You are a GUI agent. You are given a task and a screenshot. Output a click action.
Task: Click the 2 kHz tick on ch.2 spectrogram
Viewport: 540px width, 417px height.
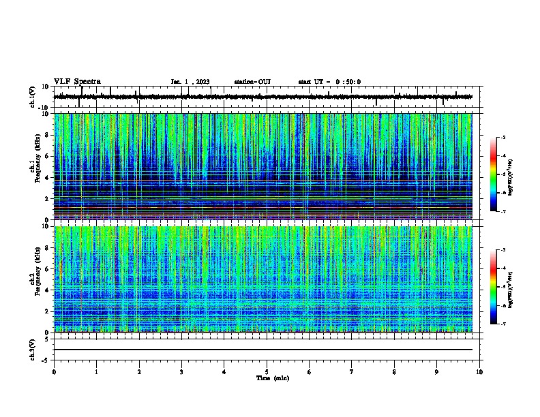[x=47, y=311]
